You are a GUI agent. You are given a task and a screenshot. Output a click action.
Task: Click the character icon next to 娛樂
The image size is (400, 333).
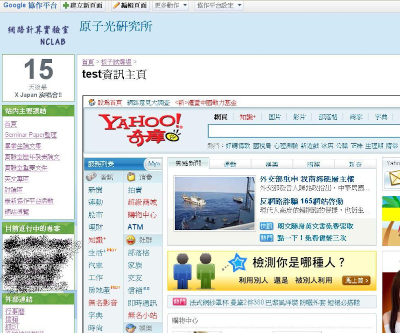pos(131,328)
